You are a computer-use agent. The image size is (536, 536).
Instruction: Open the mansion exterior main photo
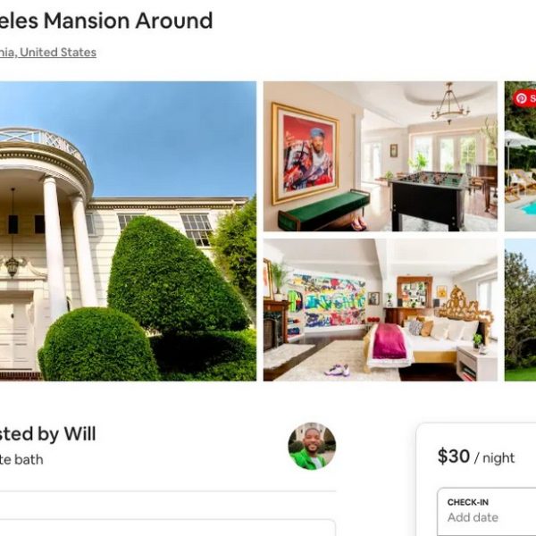(128, 230)
